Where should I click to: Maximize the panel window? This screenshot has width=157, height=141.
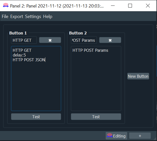[x=130, y=5]
